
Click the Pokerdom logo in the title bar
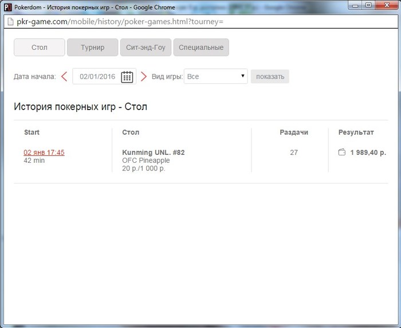tap(8, 7)
